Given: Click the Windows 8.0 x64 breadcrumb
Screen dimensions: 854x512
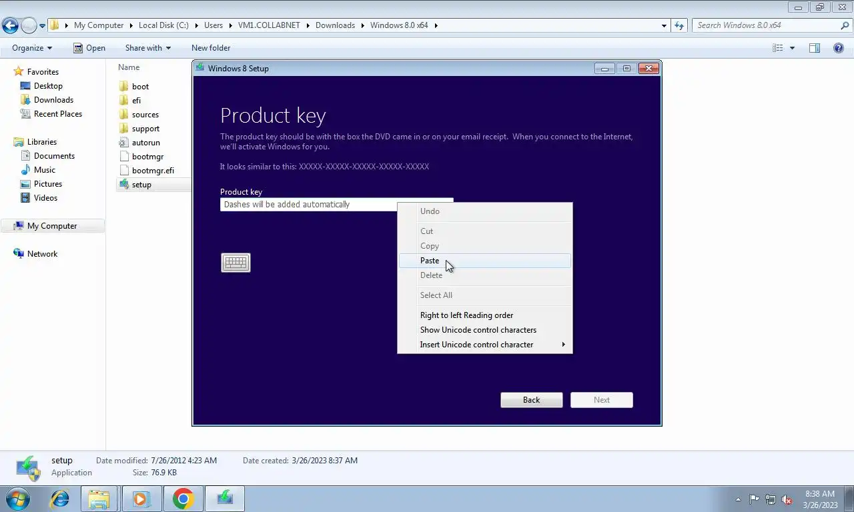Looking at the screenshot, I should pos(399,25).
